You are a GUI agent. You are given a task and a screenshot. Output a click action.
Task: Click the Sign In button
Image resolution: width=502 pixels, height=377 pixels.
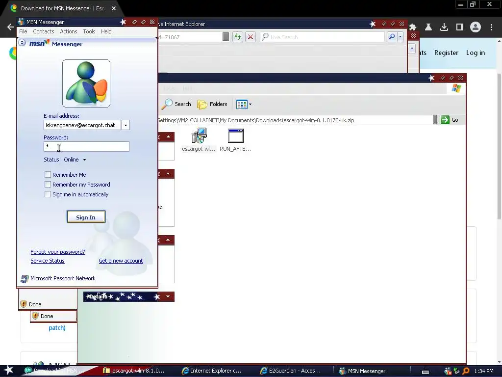pos(86,217)
